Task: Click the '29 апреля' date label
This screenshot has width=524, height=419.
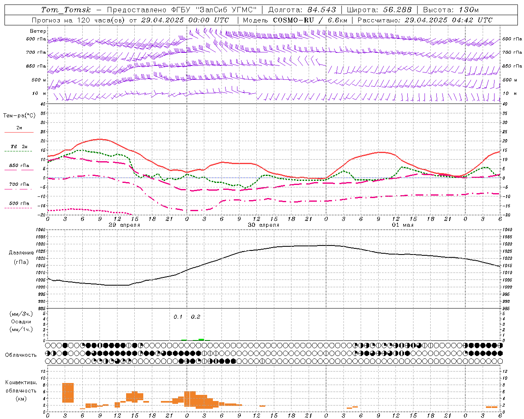Action: [124, 225]
